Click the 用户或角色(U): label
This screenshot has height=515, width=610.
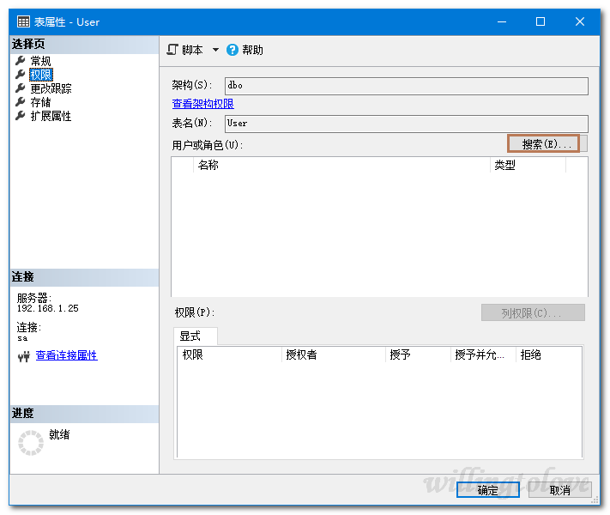[208, 145]
